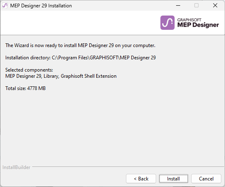Select the installation directory path text

tap(104, 58)
